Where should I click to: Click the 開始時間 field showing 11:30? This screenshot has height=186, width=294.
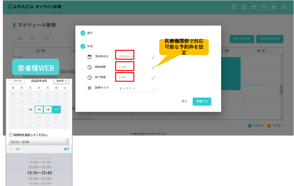pos(125,67)
